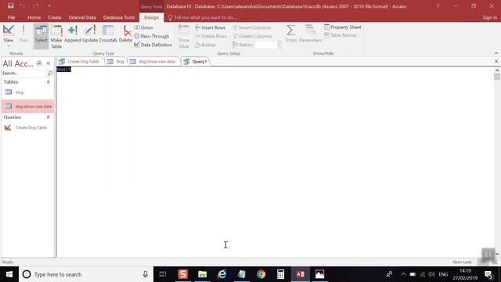Screen dimensions: 501x282
Task: Click the navigation search magnifier icon
Action: 50,73
